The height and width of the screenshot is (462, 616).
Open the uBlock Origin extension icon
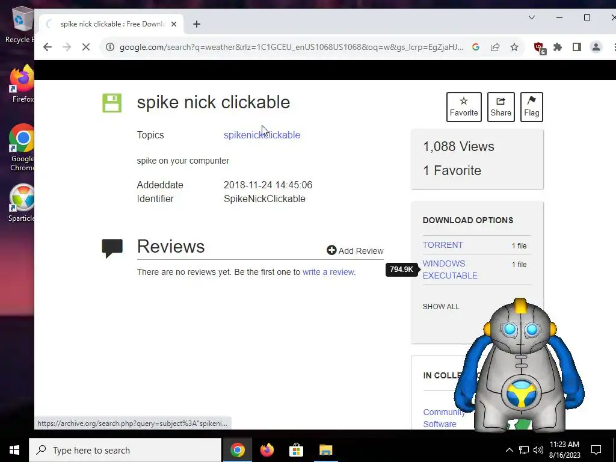pyautogui.click(x=540, y=48)
